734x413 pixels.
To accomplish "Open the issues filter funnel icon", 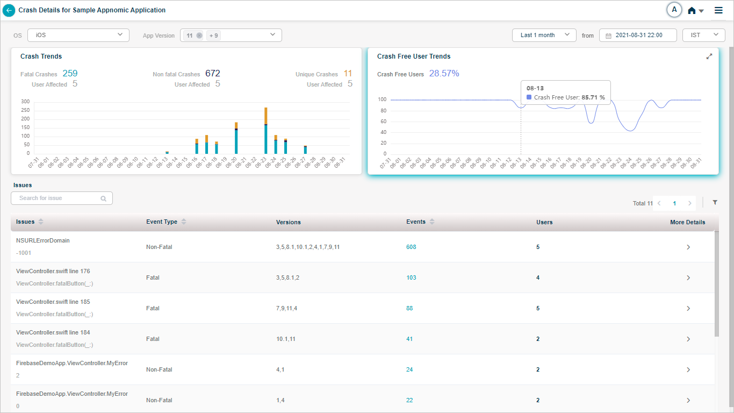I will click(x=715, y=203).
